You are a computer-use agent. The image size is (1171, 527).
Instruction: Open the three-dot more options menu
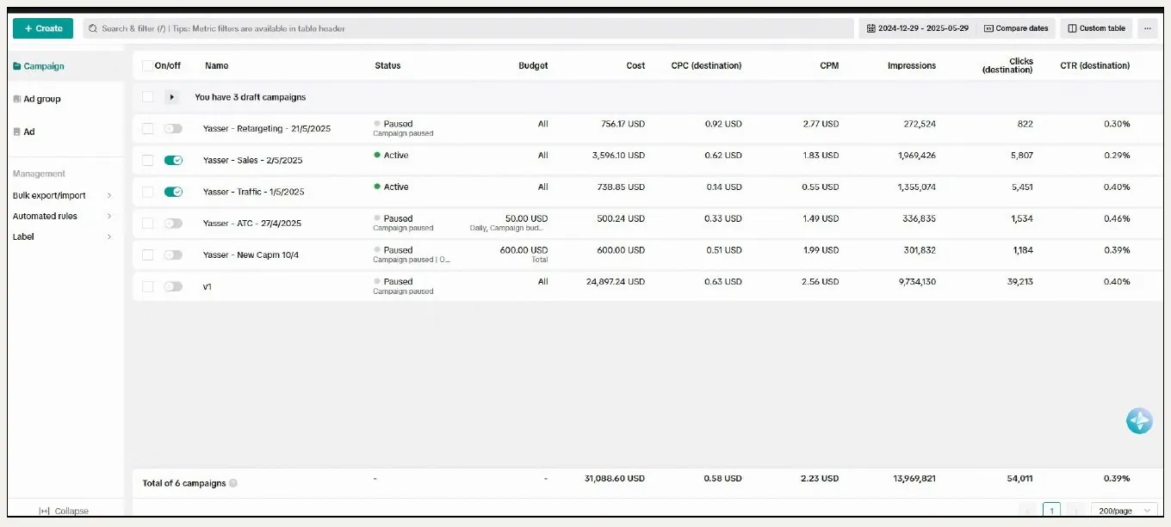[1147, 28]
